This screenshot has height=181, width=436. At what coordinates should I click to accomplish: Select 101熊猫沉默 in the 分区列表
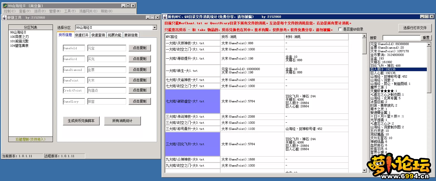[x=31, y=41]
